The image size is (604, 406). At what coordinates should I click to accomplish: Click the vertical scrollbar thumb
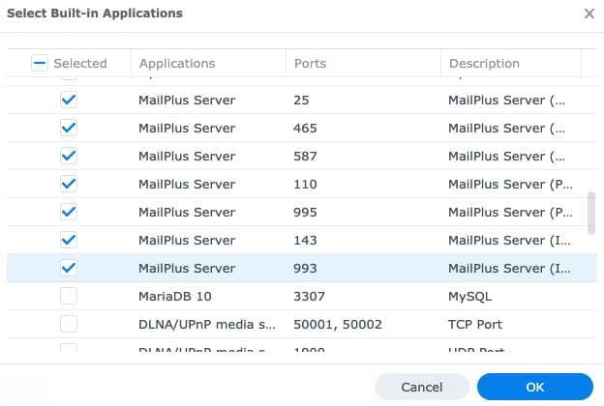click(x=591, y=213)
